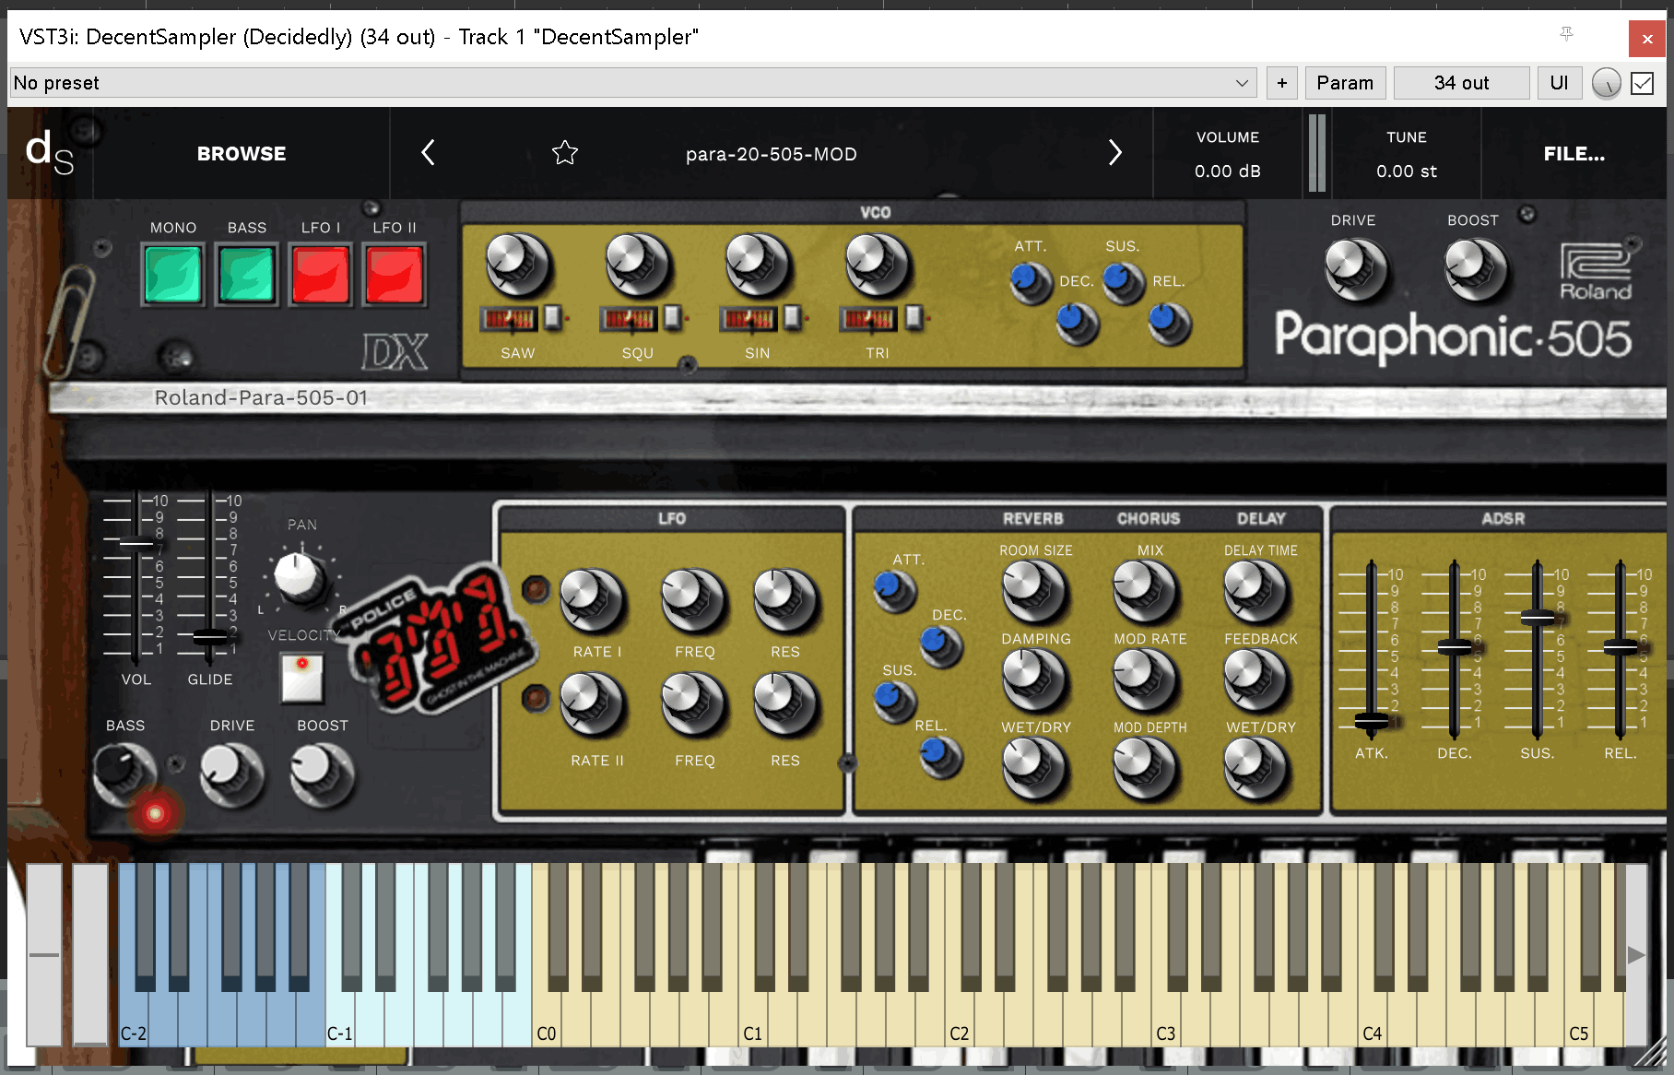Open the BROWSE library panel
This screenshot has height=1075, width=1674.
[242, 154]
